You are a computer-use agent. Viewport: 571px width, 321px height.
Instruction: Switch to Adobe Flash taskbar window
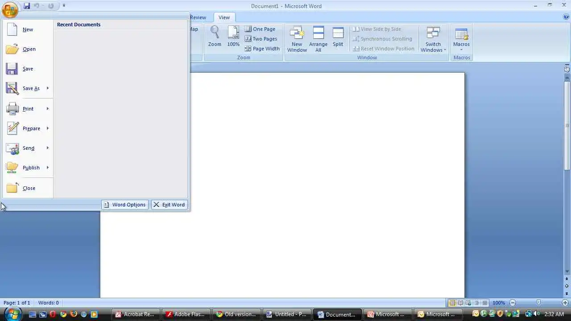click(186, 314)
